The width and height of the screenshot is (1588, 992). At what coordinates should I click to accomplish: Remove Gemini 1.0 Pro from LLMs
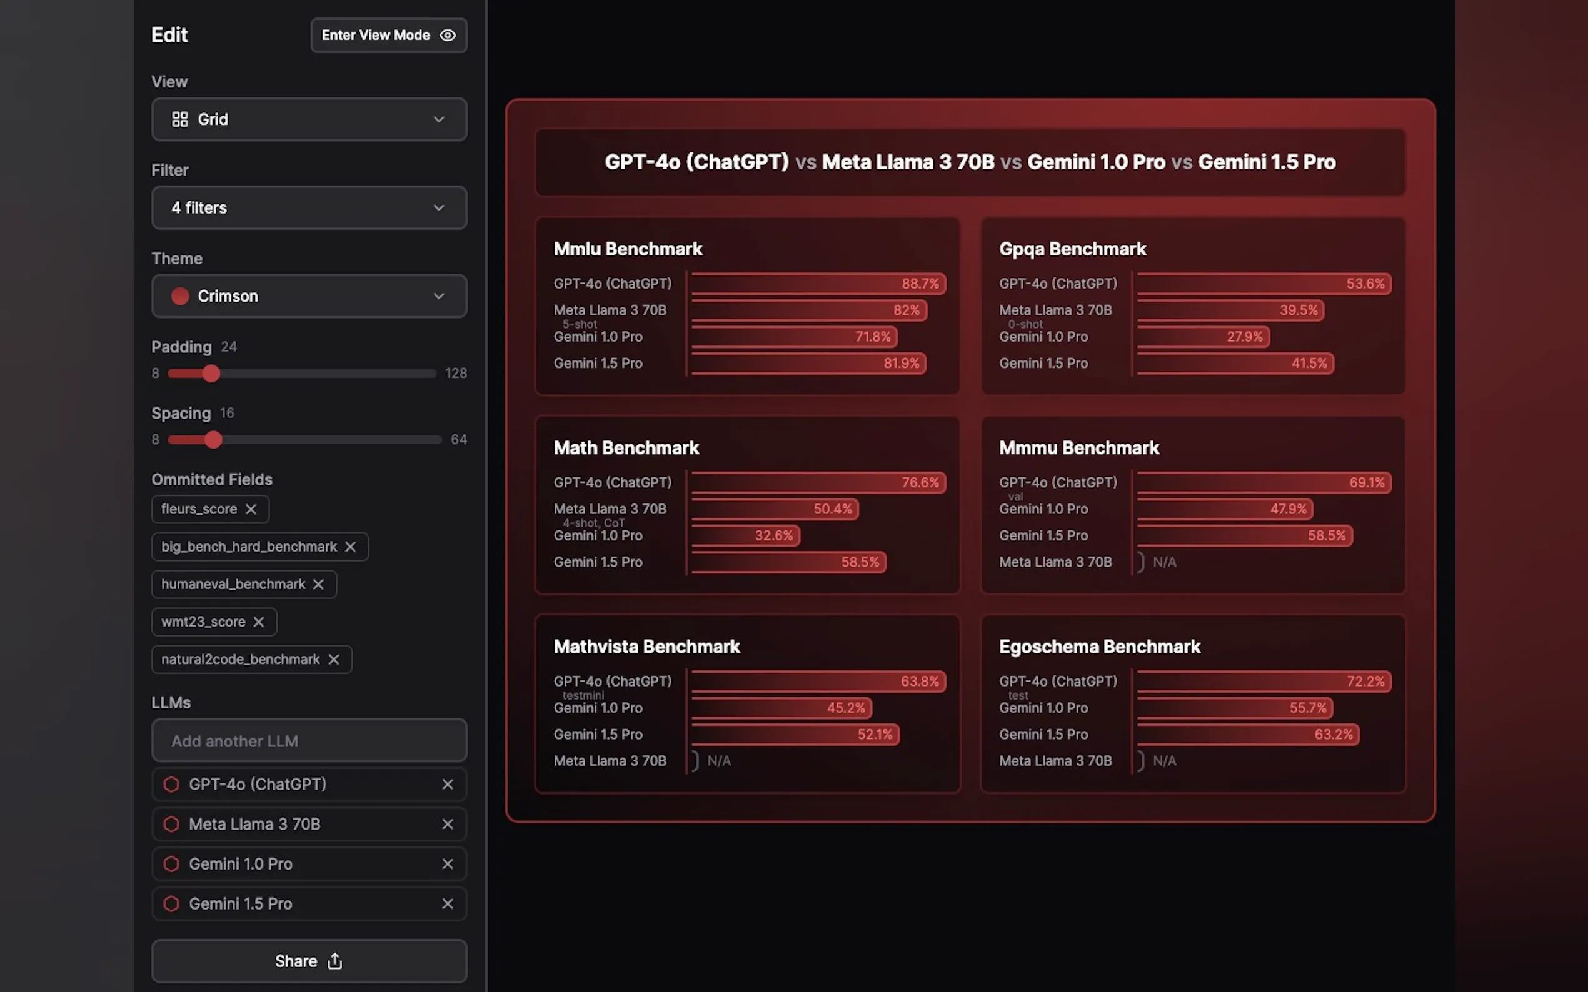pos(447,863)
